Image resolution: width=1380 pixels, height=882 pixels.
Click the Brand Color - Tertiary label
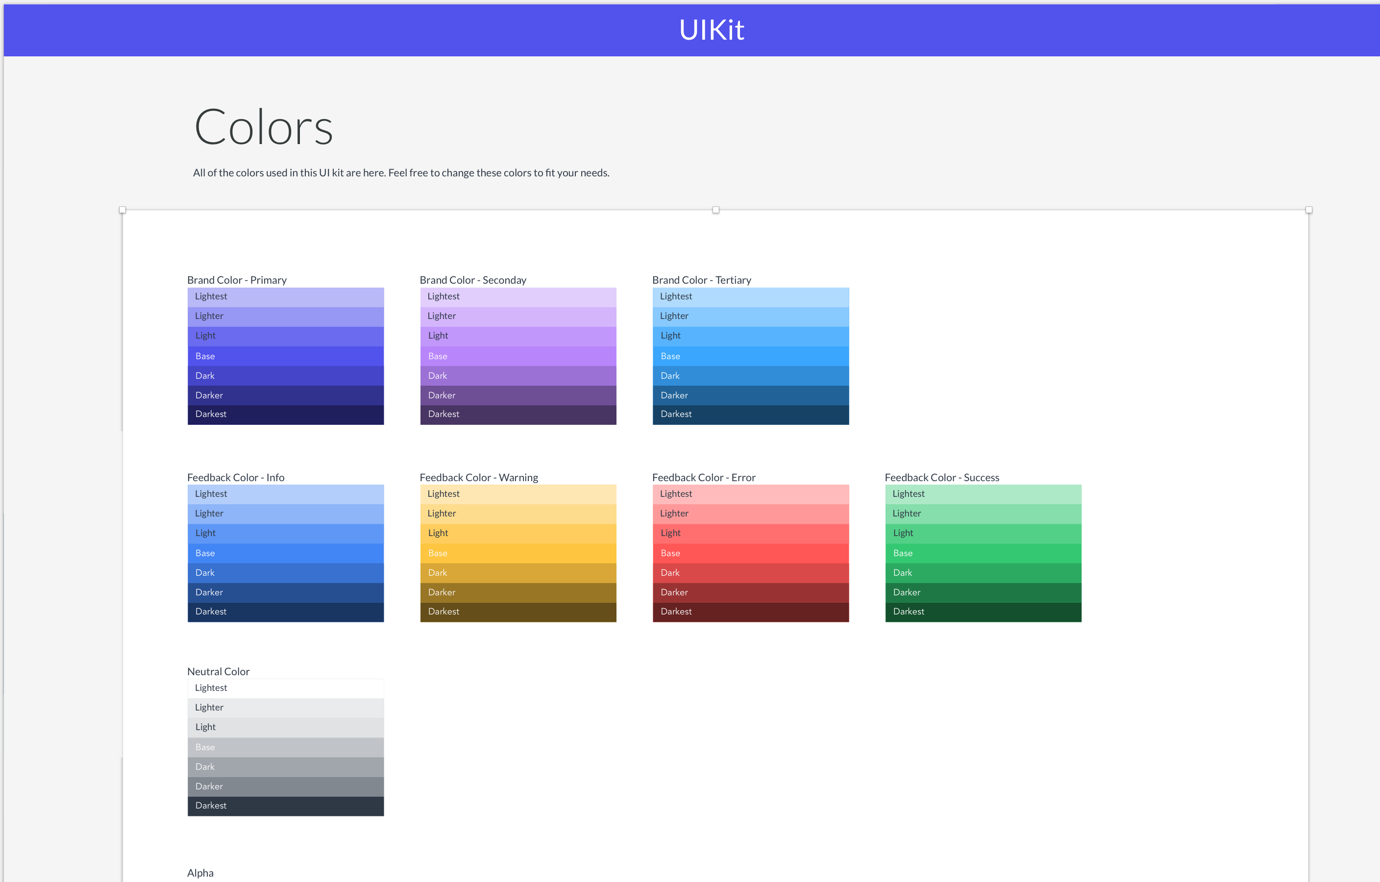pos(701,280)
